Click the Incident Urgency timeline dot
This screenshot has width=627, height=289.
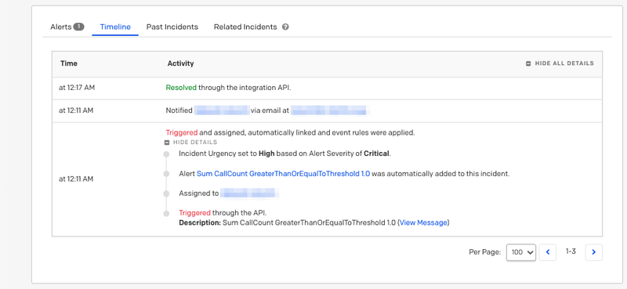[x=166, y=154]
